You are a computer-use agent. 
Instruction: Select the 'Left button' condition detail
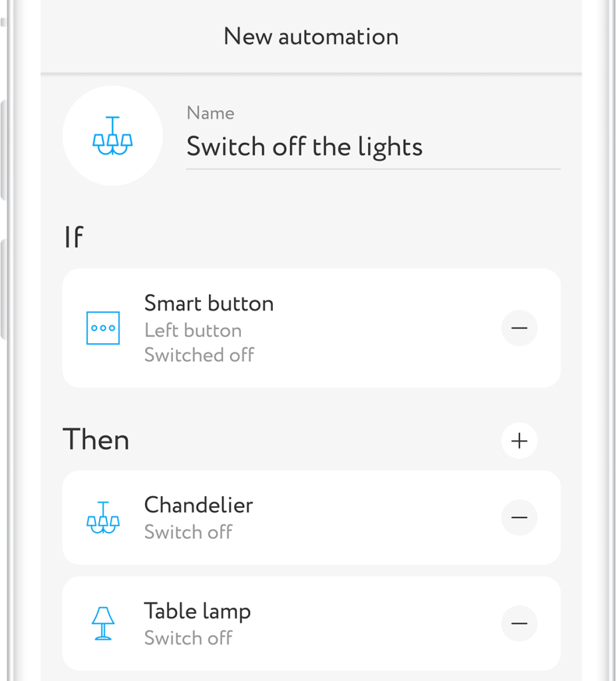click(193, 331)
